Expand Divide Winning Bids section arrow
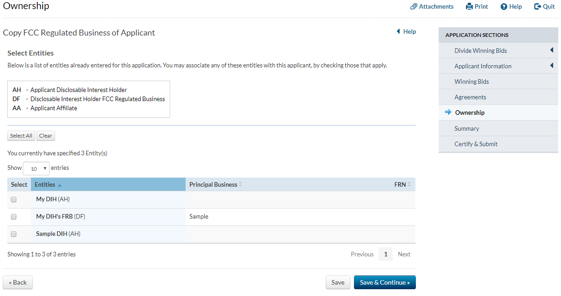Viewport: 561px width, 296px height. point(551,51)
